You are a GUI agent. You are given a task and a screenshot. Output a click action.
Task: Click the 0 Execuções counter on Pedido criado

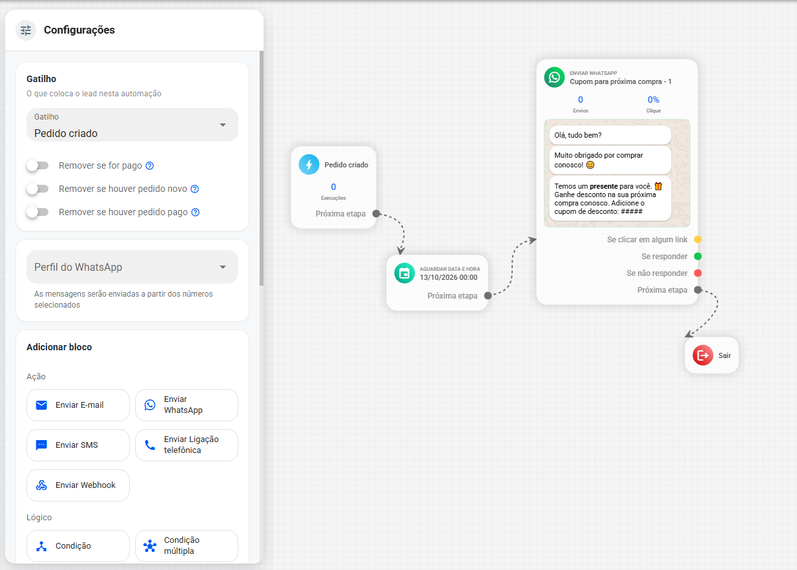(x=333, y=191)
